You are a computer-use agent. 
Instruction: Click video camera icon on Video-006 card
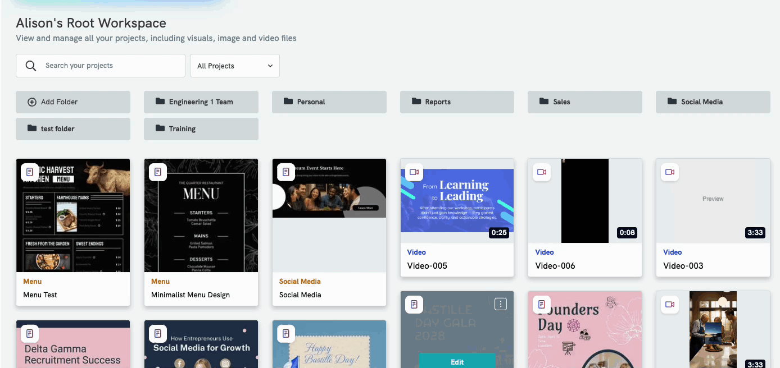click(542, 172)
